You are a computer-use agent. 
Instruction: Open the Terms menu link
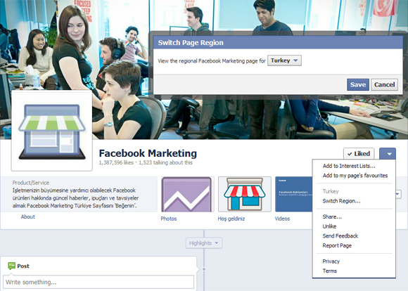point(330,271)
